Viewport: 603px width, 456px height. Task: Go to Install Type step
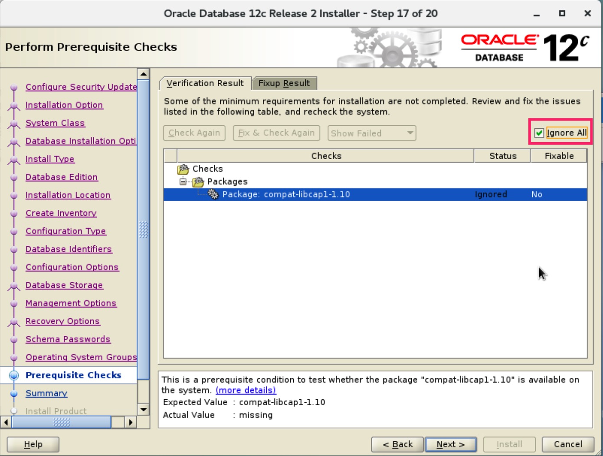pos(50,160)
